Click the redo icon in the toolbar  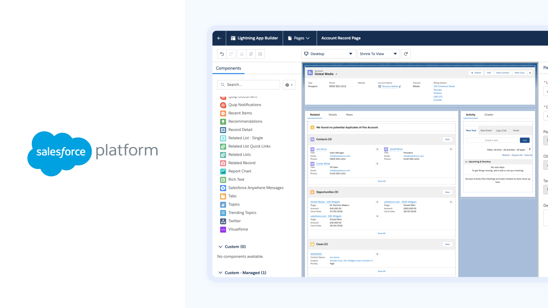[231, 54]
